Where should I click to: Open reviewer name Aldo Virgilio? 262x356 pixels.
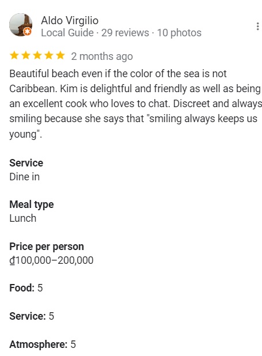click(x=70, y=20)
